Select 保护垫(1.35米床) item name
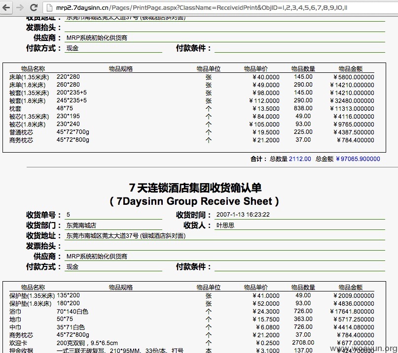The height and width of the screenshot is (353, 398). click(x=32, y=296)
